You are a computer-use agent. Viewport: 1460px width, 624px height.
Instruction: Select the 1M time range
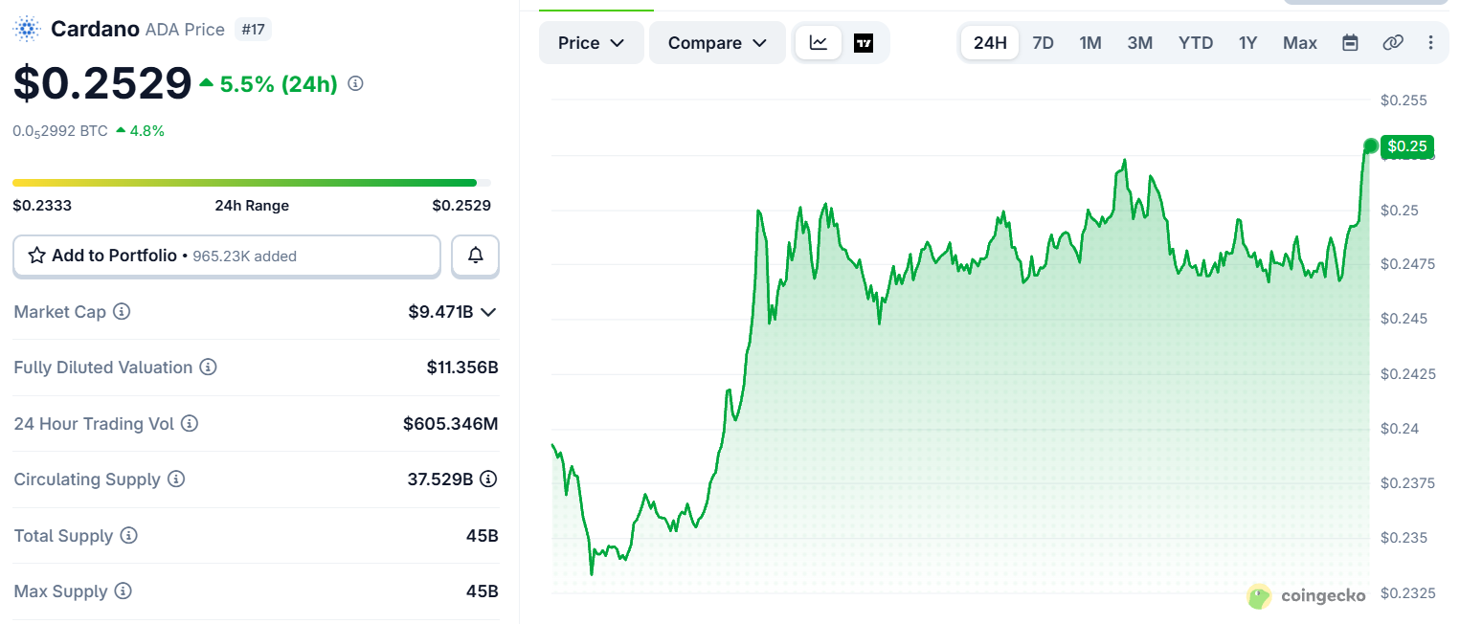[1090, 43]
